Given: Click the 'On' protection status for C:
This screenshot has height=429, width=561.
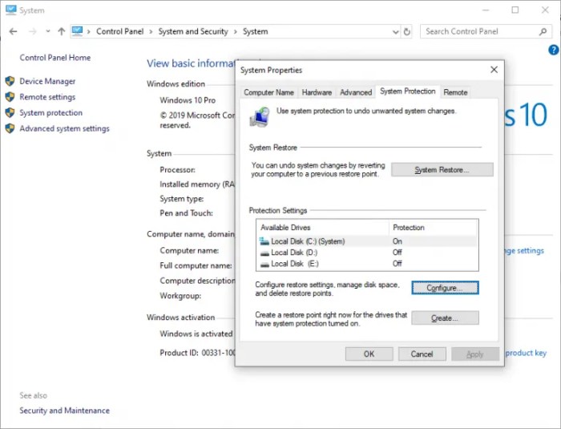Looking at the screenshot, I should pyautogui.click(x=398, y=241).
